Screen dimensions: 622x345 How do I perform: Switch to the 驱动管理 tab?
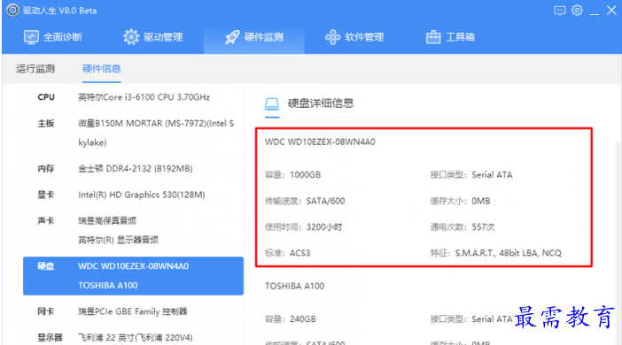click(x=152, y=37)
